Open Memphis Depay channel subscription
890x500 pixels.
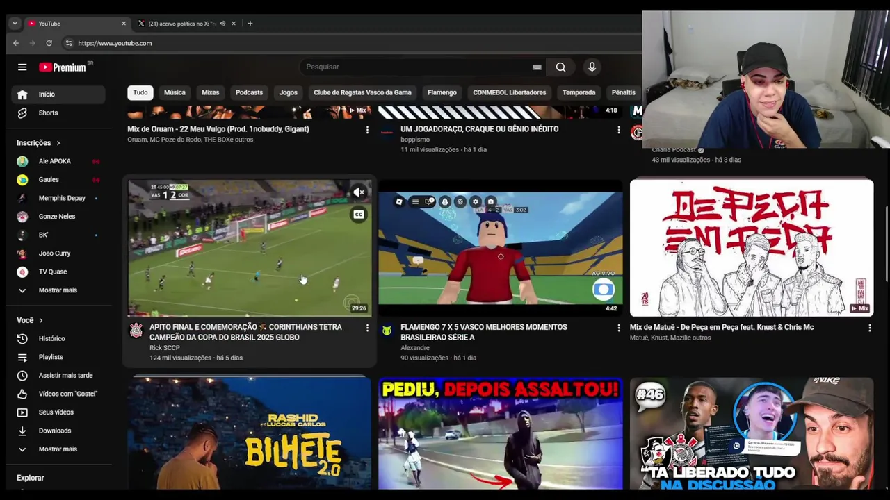(x=58, y=198)
